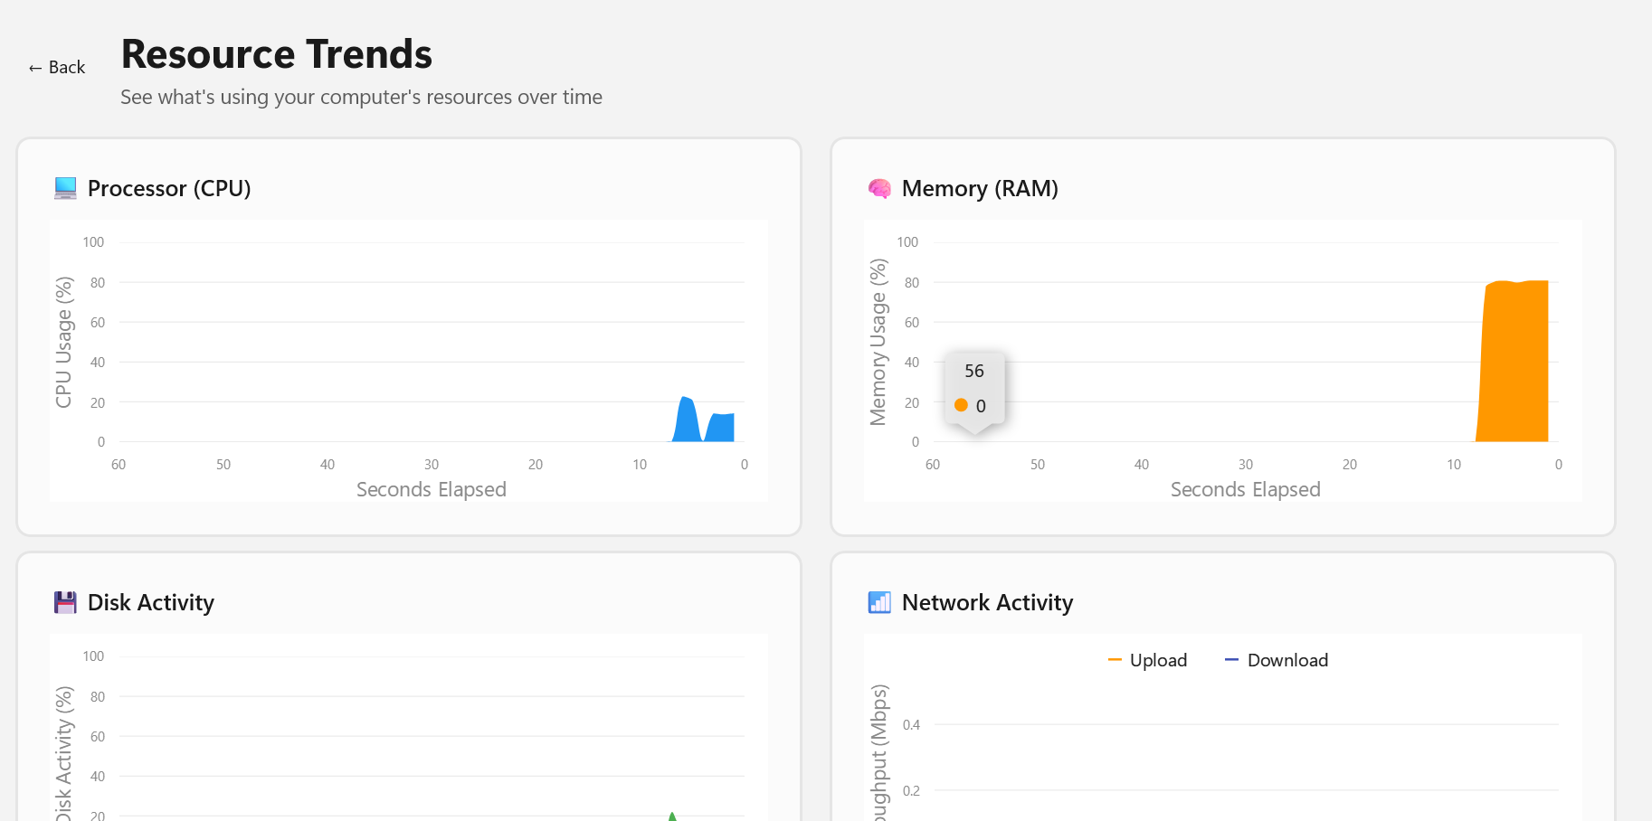1652x821 pixels.
Task: Click the Disk Activity floppy disk icon
Action: pos(65,602)
